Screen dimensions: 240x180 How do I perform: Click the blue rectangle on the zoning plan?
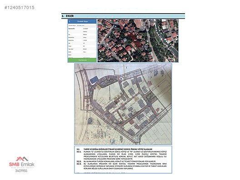94,80
